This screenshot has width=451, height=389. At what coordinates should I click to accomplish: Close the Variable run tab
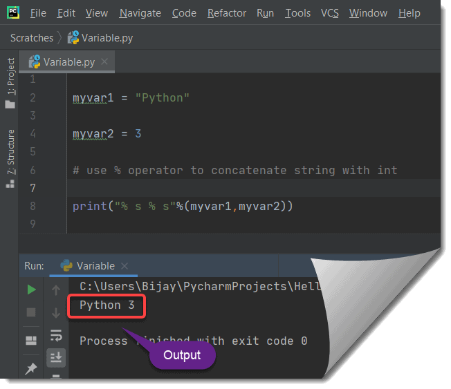coord(125,266)
